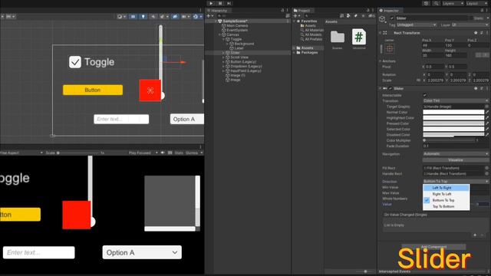Screen dimensions: 491x276
Task: Expand the Scroll View object in Hierarchy
Action: [x=223, y=58]
